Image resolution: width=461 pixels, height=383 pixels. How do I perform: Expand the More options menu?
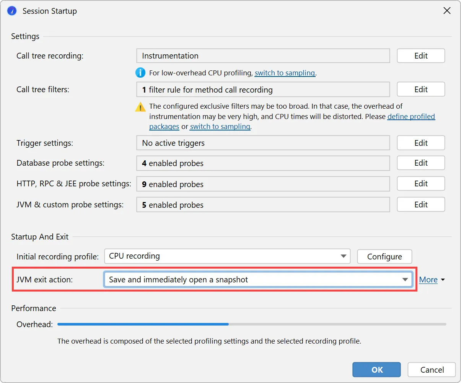tap(432, 280)
